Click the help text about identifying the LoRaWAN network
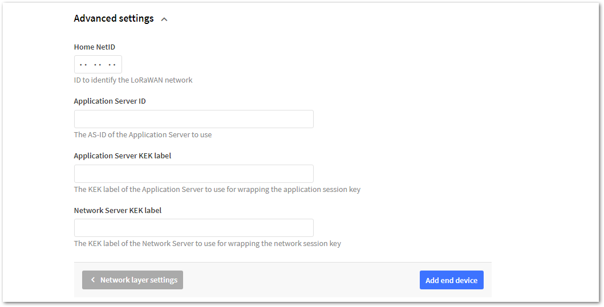This screenshot has height=307, width=604. 133,80
